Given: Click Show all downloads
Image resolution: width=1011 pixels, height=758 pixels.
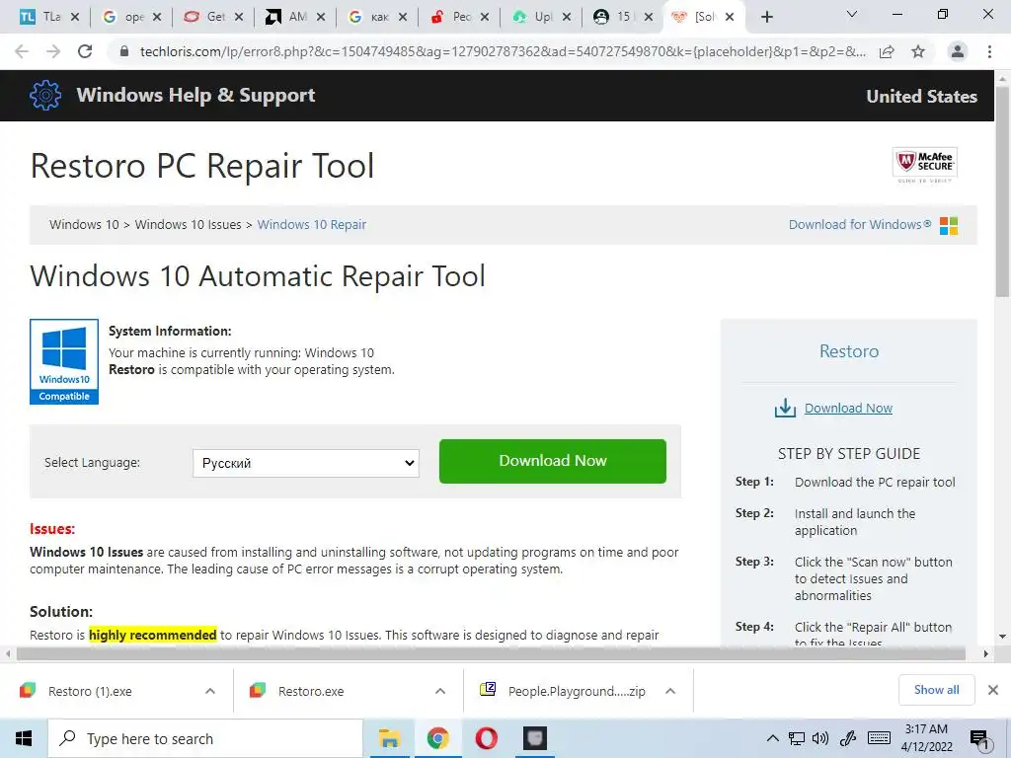Looking at the screenshot, I should pos(936,690).
